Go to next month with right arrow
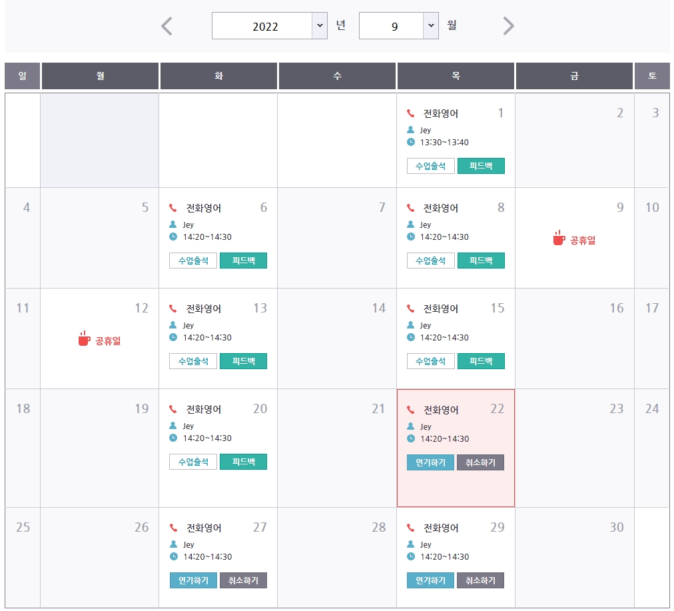 pyautogui.click(x=509, y=26)
